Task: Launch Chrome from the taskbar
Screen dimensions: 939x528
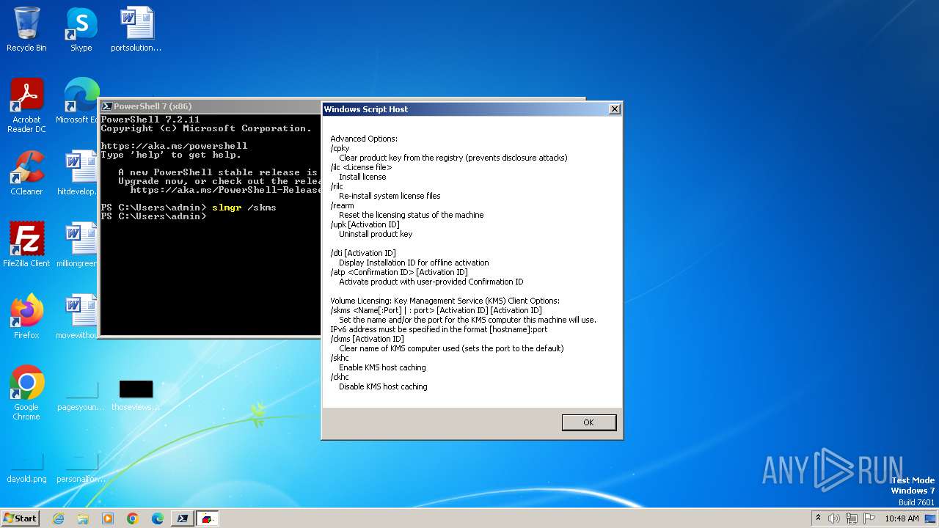Action: [133, 518]
